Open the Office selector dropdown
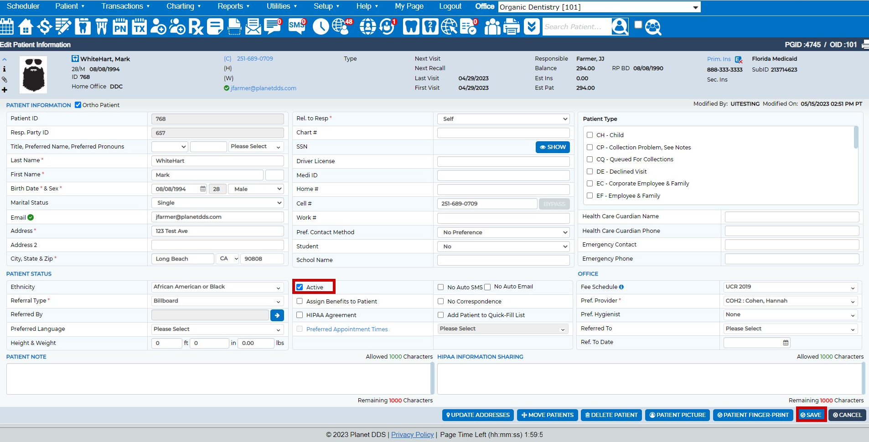869x442 pixels. click(x=599, y=7)
